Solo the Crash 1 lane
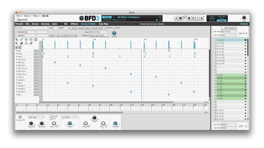264x148 pixels. [38, 77]
